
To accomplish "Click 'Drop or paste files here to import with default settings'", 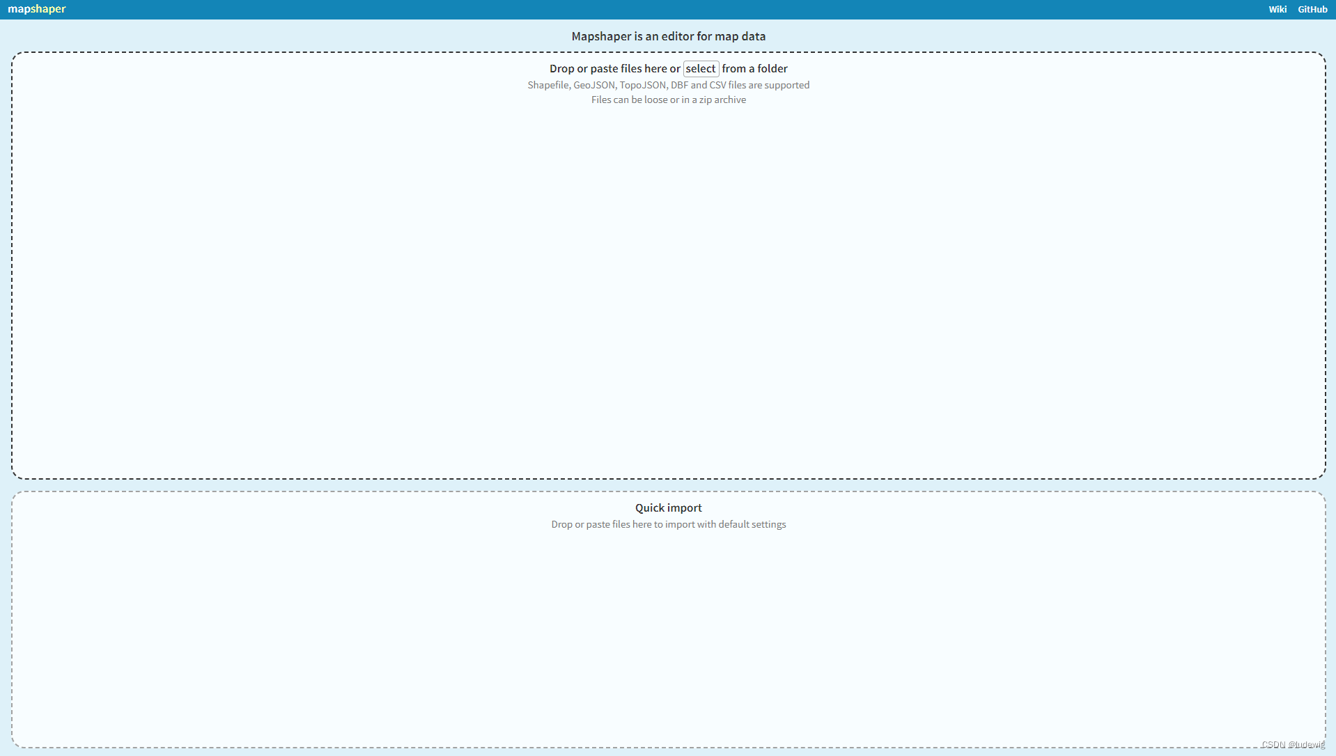I will [669, 524].
